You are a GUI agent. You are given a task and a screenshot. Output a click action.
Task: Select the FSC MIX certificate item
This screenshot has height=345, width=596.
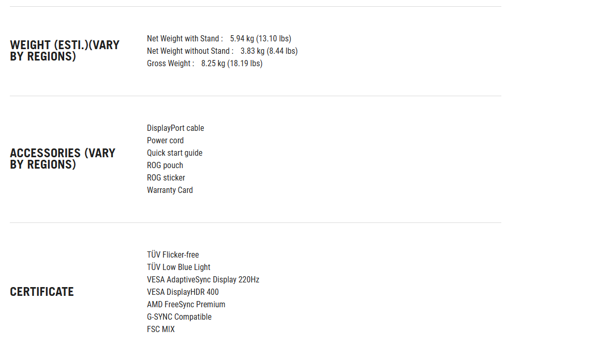(x=160, y=329)
